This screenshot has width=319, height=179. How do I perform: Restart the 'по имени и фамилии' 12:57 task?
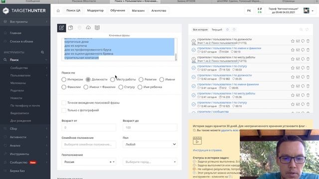click(303, 50)
